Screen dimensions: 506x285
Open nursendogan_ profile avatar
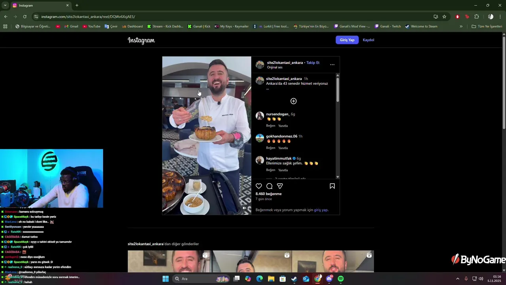coord(260,116)
